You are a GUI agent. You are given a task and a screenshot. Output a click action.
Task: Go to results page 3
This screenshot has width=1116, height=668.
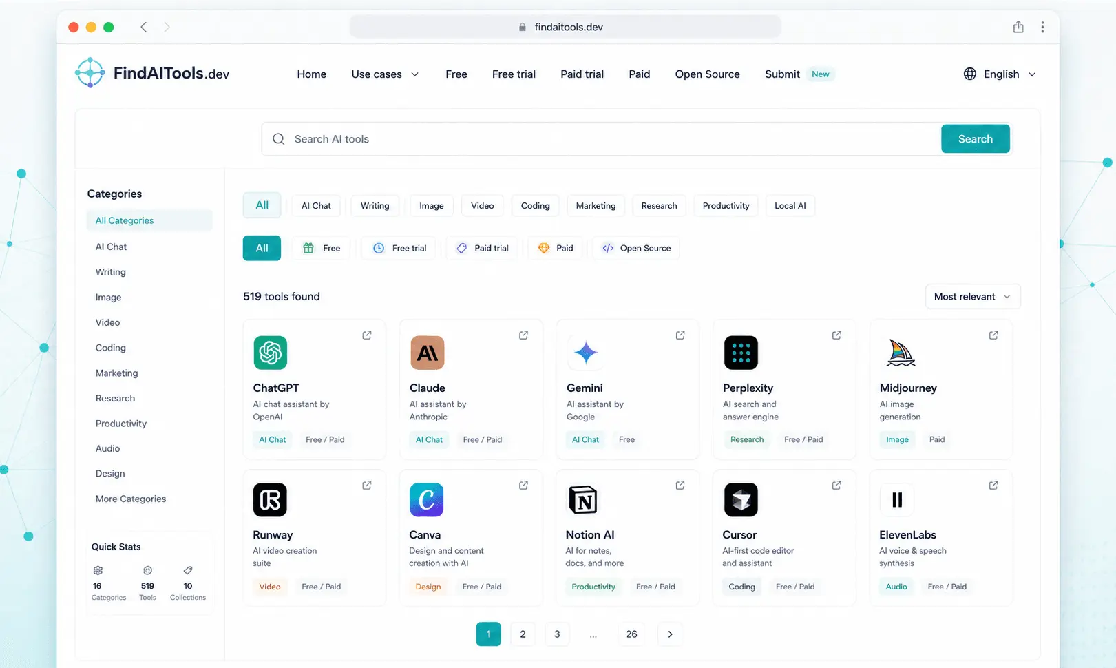pos(557,634)
